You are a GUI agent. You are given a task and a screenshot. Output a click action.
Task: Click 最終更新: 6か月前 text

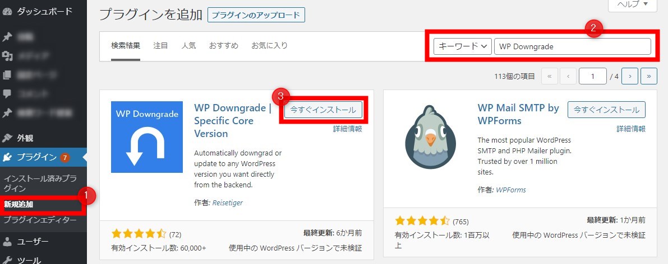click(333, 233)
